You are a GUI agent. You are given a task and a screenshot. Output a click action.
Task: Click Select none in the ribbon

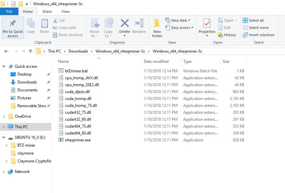[255, 28]
